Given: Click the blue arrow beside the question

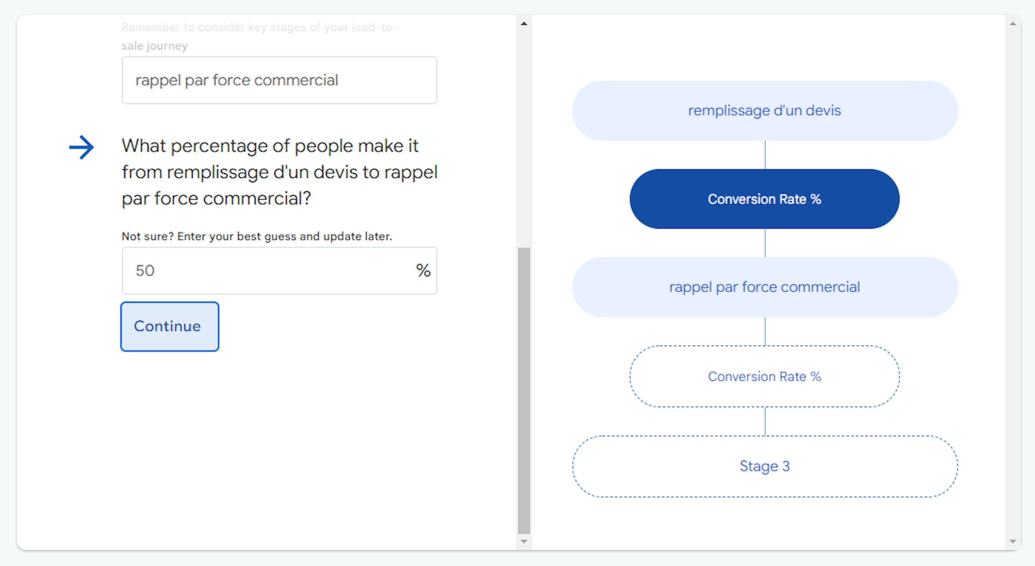Looking at the screenshot, I should pos(82,147).
